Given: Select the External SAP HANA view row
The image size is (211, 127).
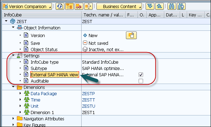Looking at the screenshot, I should pyautogui.click(x=55, y=75).
